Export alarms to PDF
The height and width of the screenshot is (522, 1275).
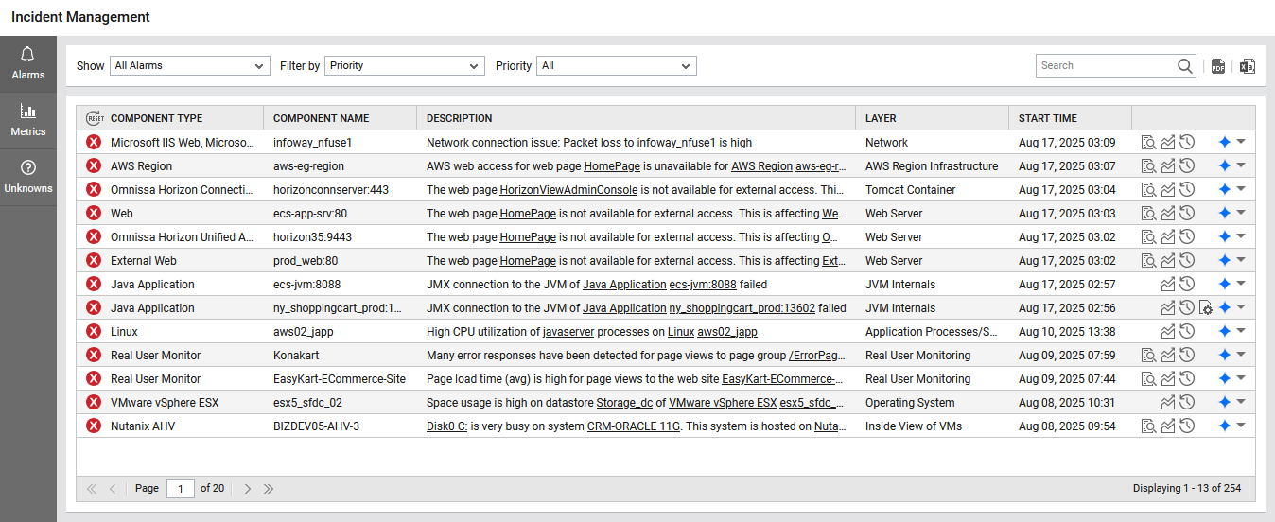point(1218,66)
